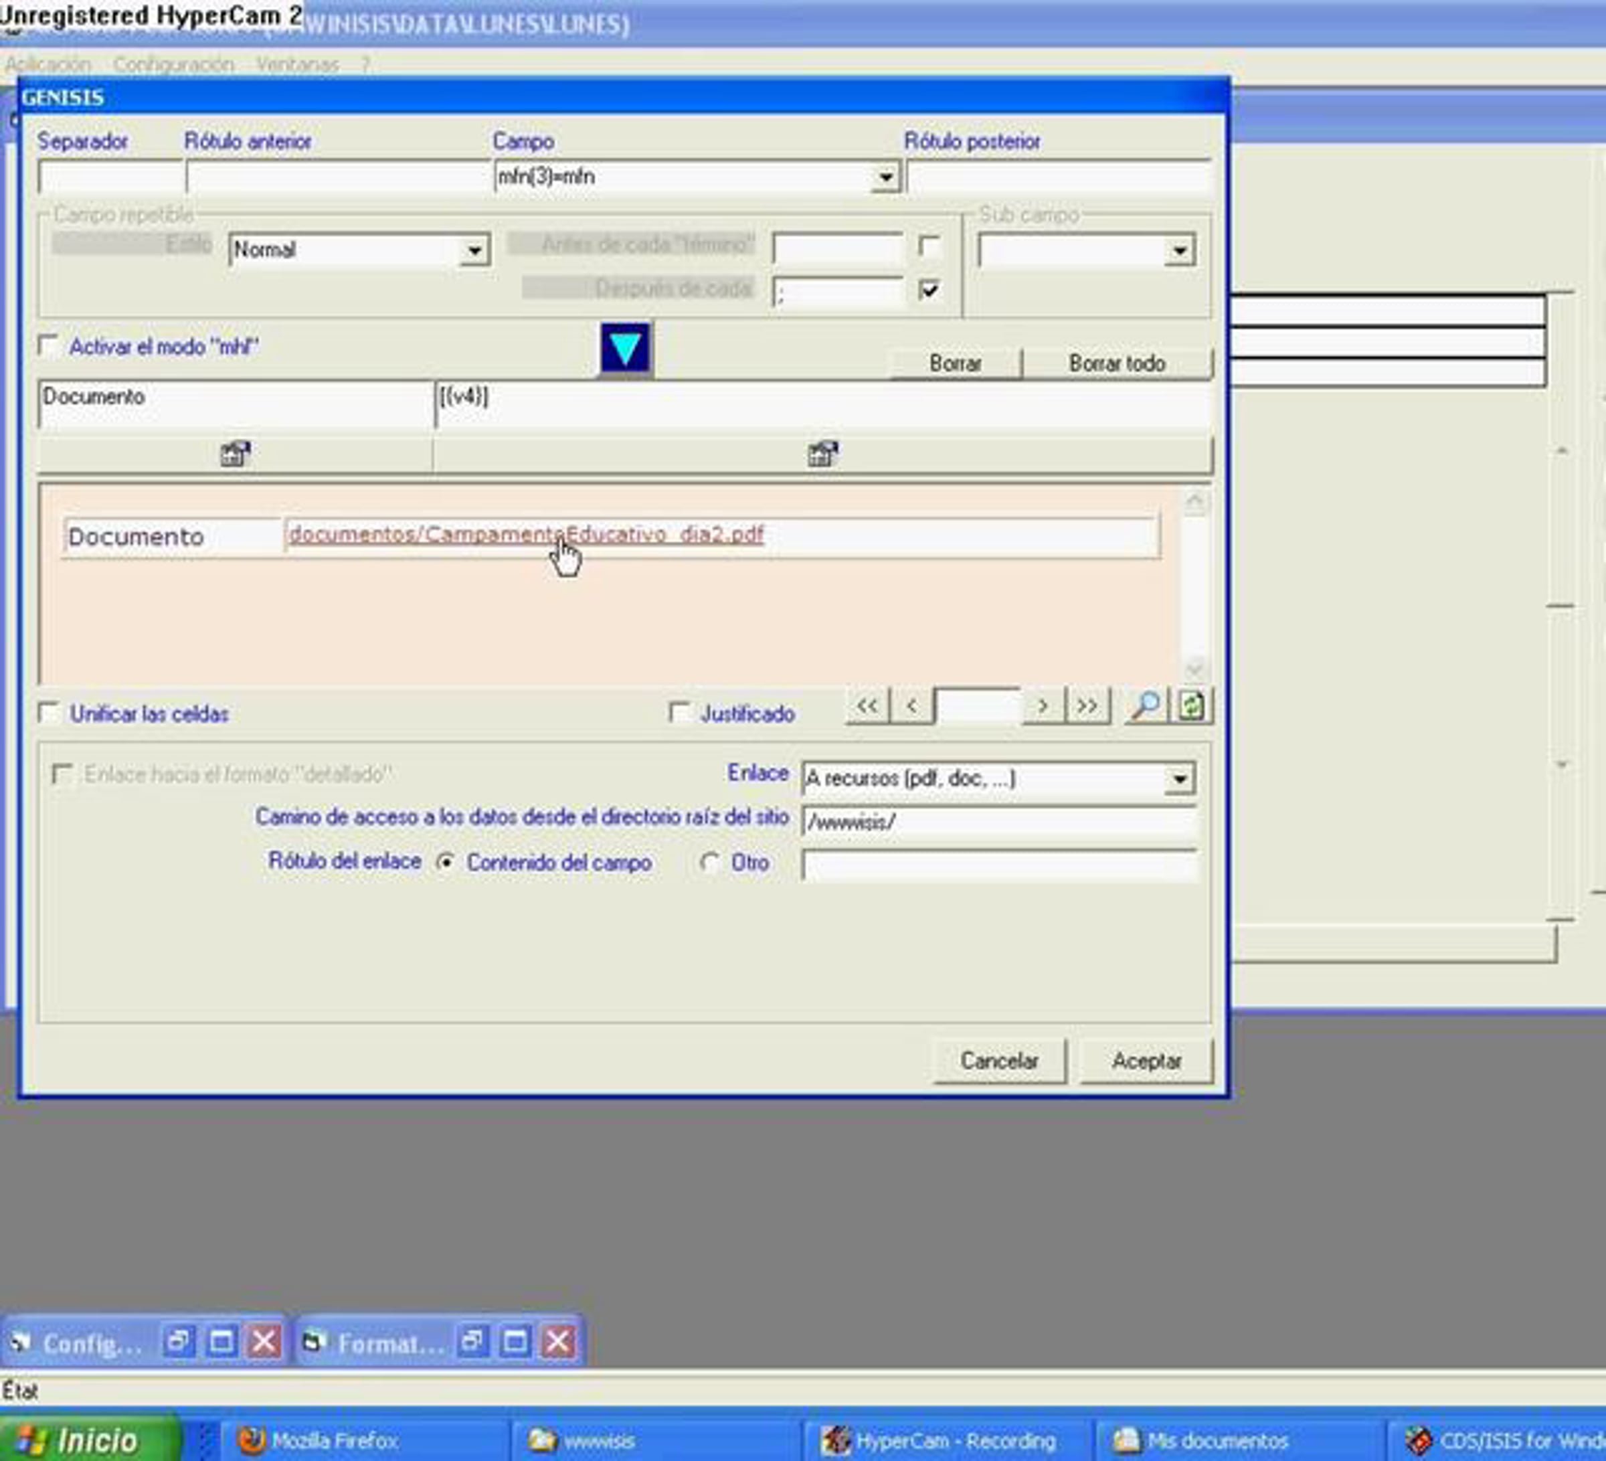Viewport: 1606px width, 1461px height.
Task: Click the Borrar todo button
Action: 1117,363
